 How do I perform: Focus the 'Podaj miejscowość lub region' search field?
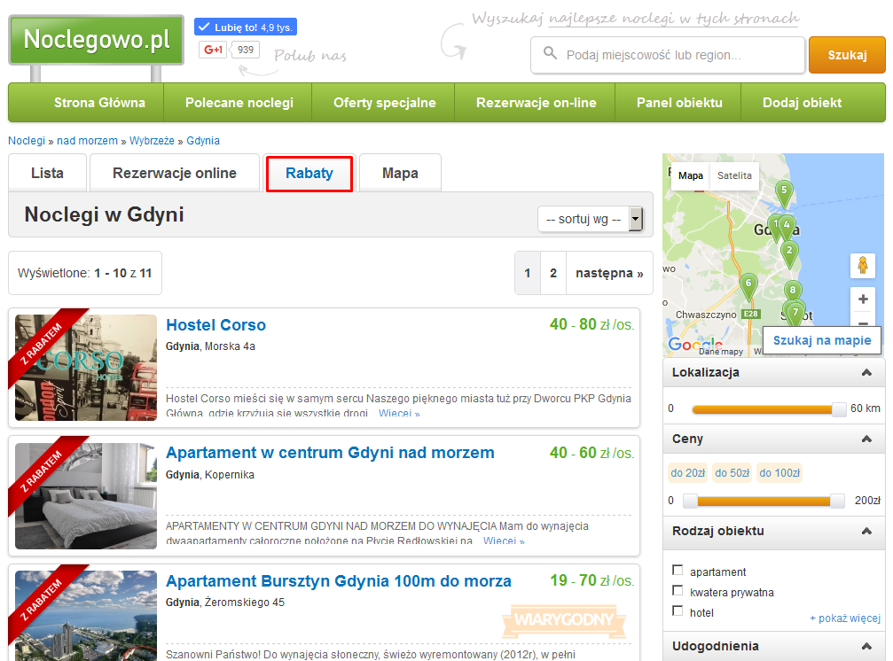668,55
